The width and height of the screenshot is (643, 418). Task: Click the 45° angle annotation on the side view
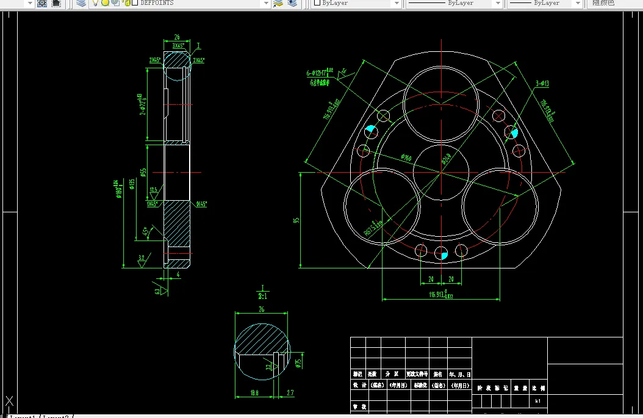tap(145, 232)
